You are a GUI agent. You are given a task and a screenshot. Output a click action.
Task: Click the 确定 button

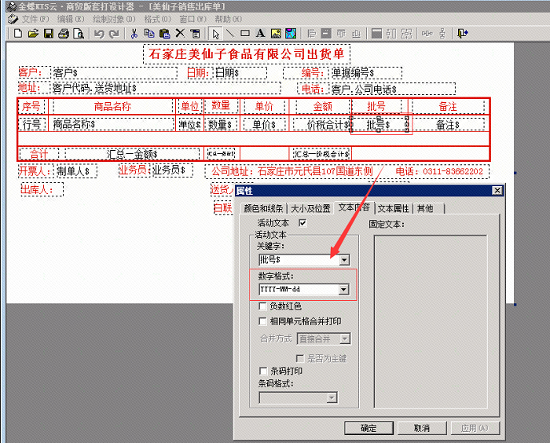click(x=368, y=428)
